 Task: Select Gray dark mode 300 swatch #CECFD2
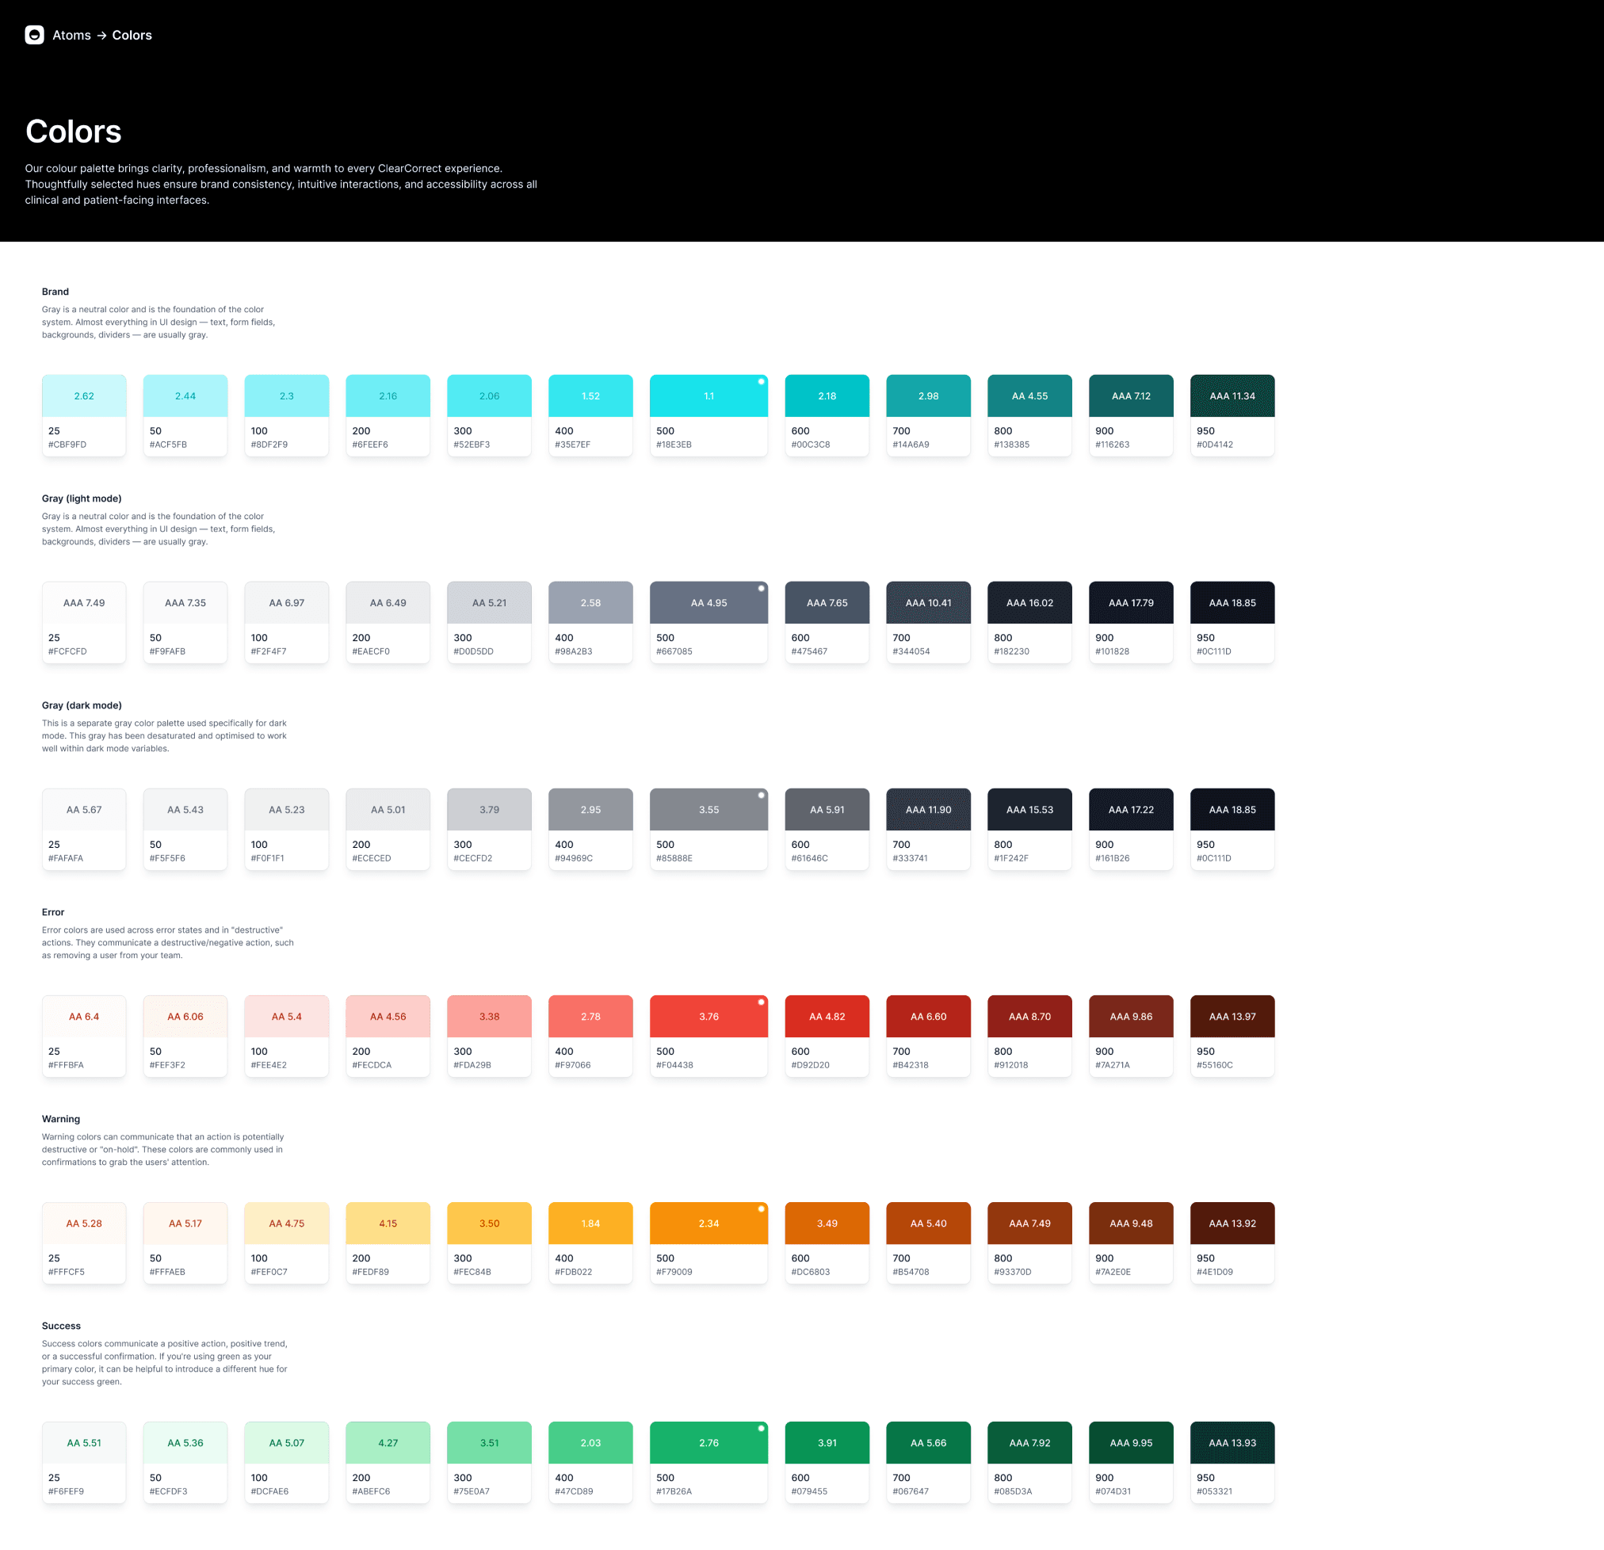(x=488, y=809)
